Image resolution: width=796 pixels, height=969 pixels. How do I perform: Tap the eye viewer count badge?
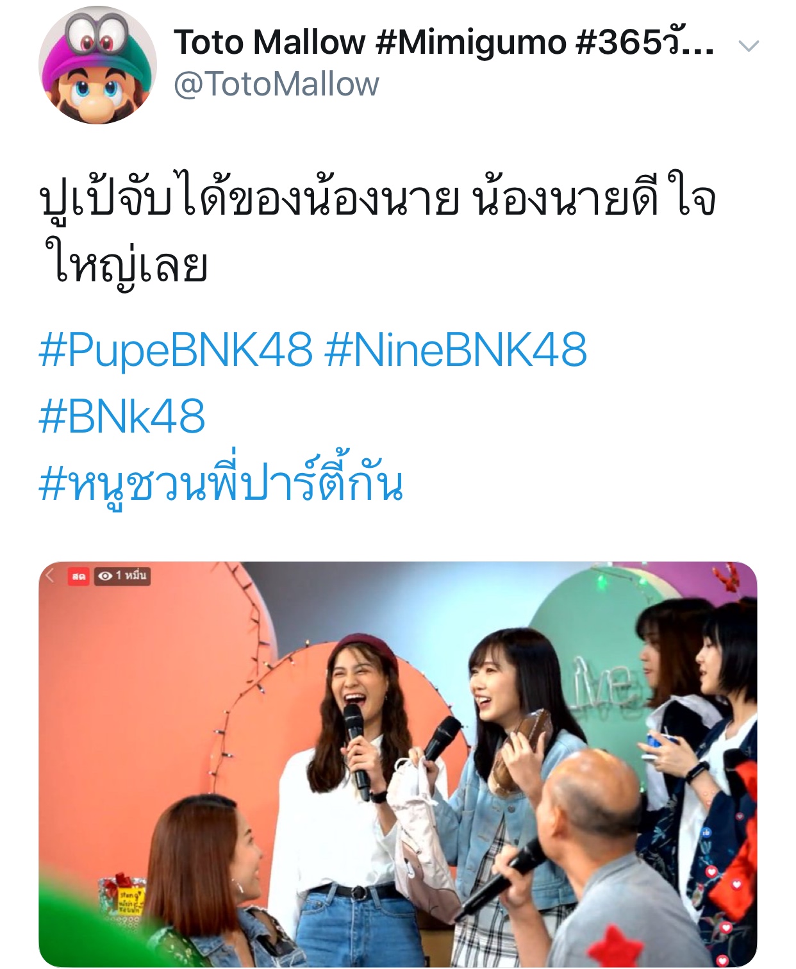point(122,576)
